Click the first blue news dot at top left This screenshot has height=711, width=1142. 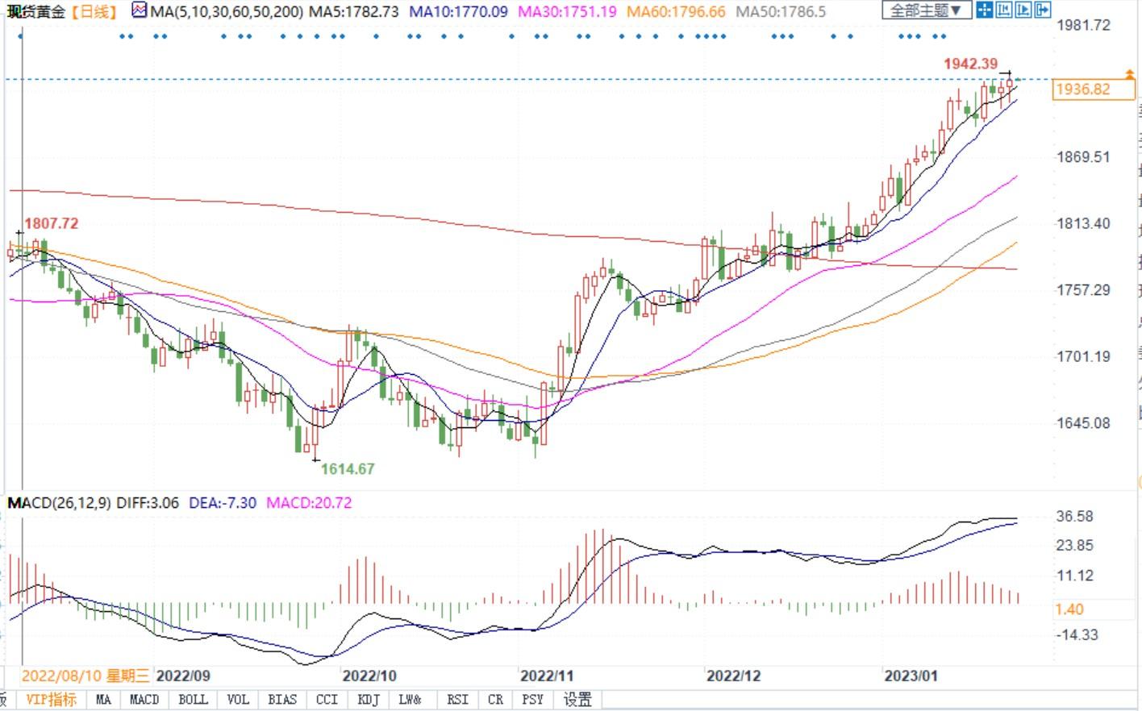tap(20, 36)
